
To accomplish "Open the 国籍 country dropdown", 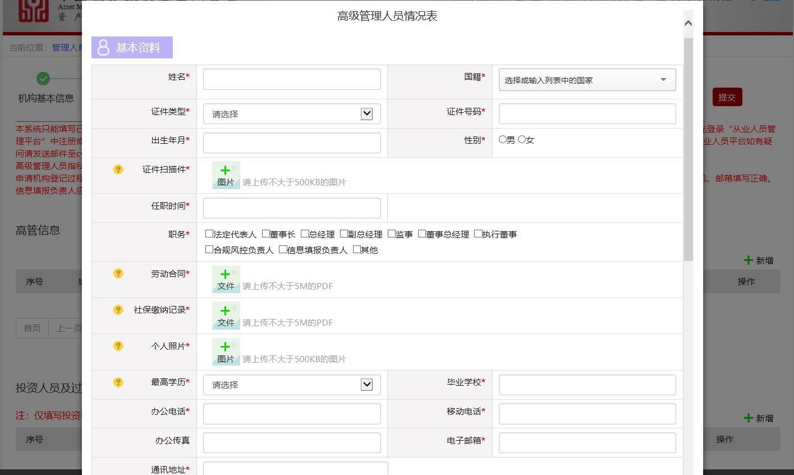I will click(x=587, y=80).
